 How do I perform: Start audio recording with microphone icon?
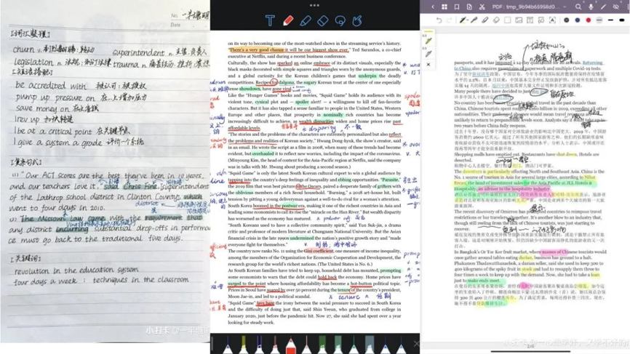[x=591, y=7]
